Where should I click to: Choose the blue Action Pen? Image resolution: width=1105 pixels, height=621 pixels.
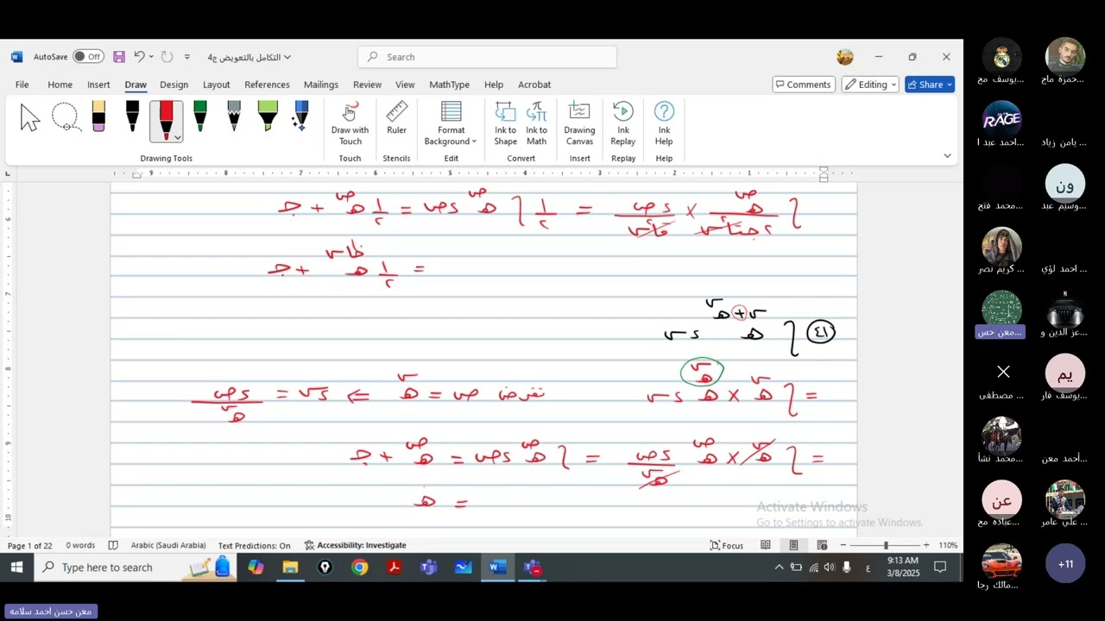300,117
